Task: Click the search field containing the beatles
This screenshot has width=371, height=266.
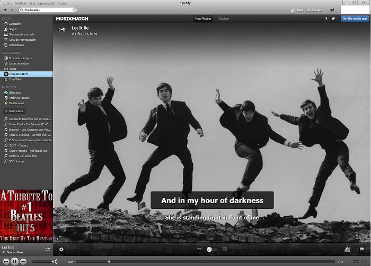Action: pos(48,10)
